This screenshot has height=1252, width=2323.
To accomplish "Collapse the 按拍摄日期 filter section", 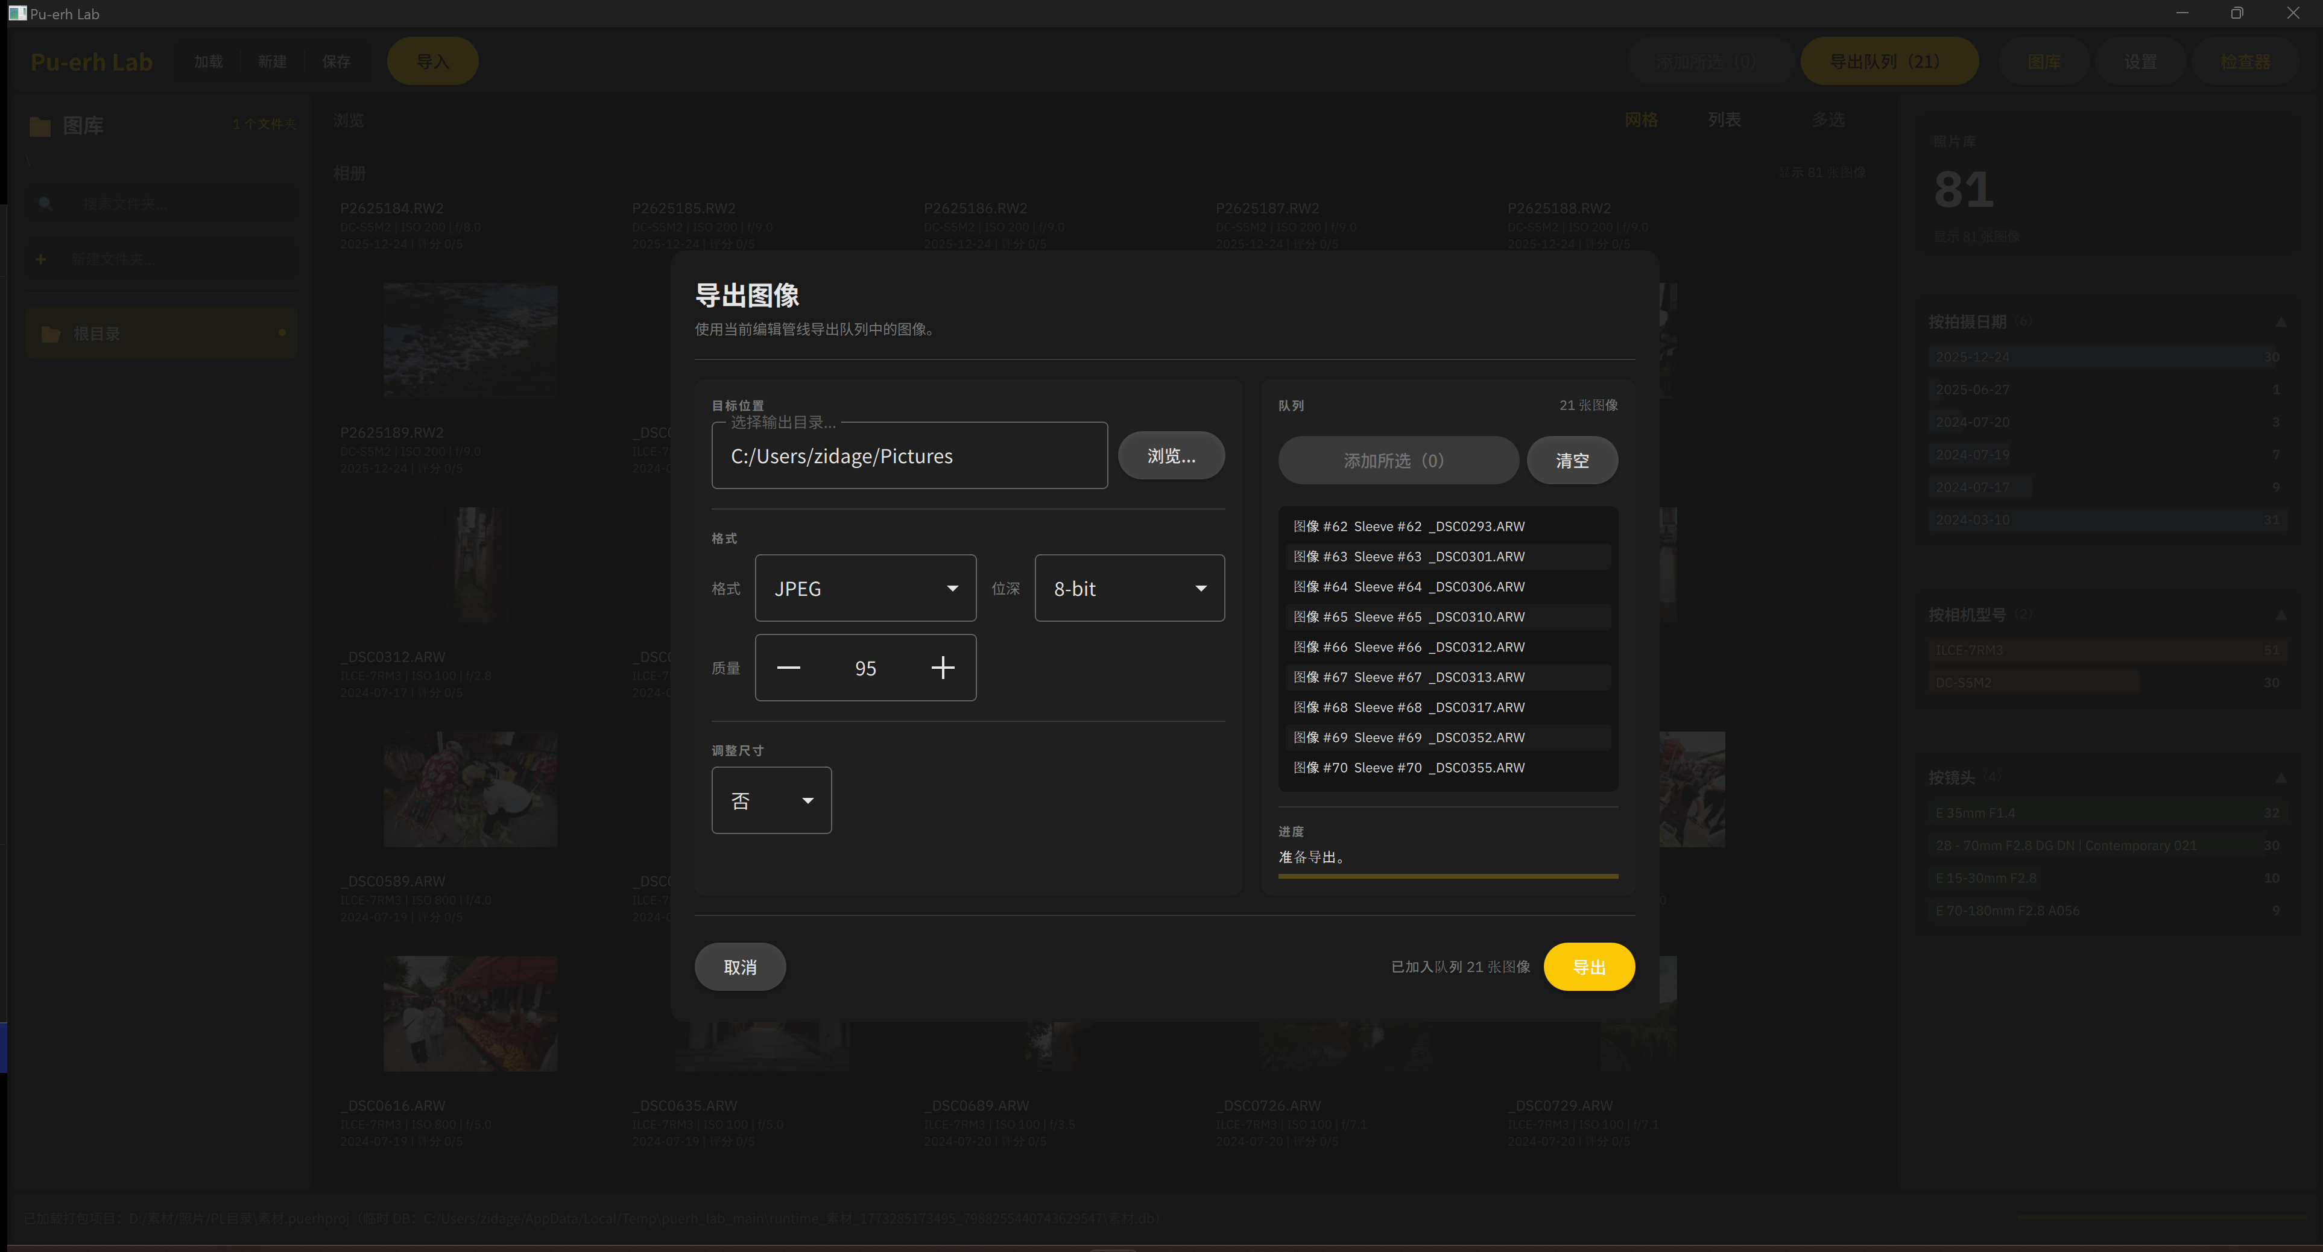I will tap(2281, 322).
